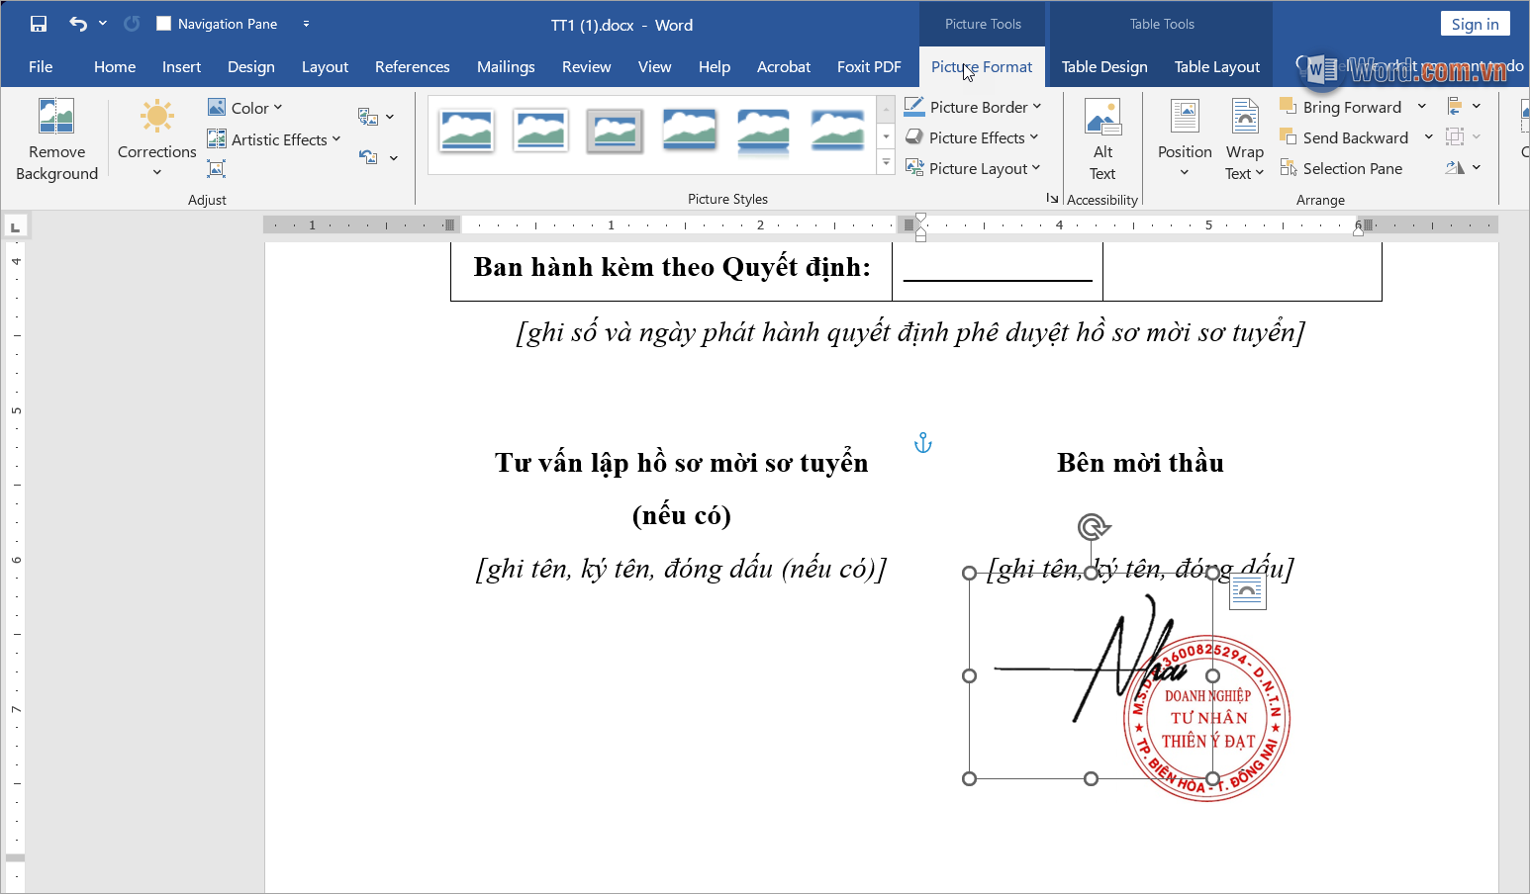
Task: Toggle the Navigation Pane checkbox
Action: (x=164, y=23)
